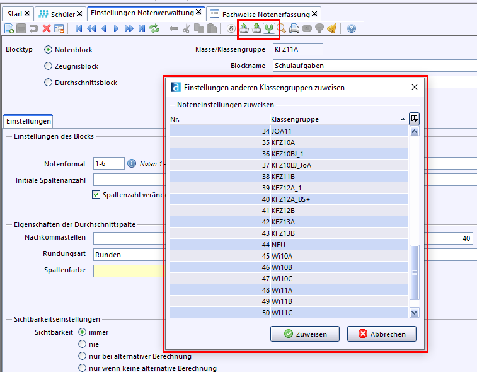
Task: Click the basket upload (up arrow) icon
Action: point(244,28)
